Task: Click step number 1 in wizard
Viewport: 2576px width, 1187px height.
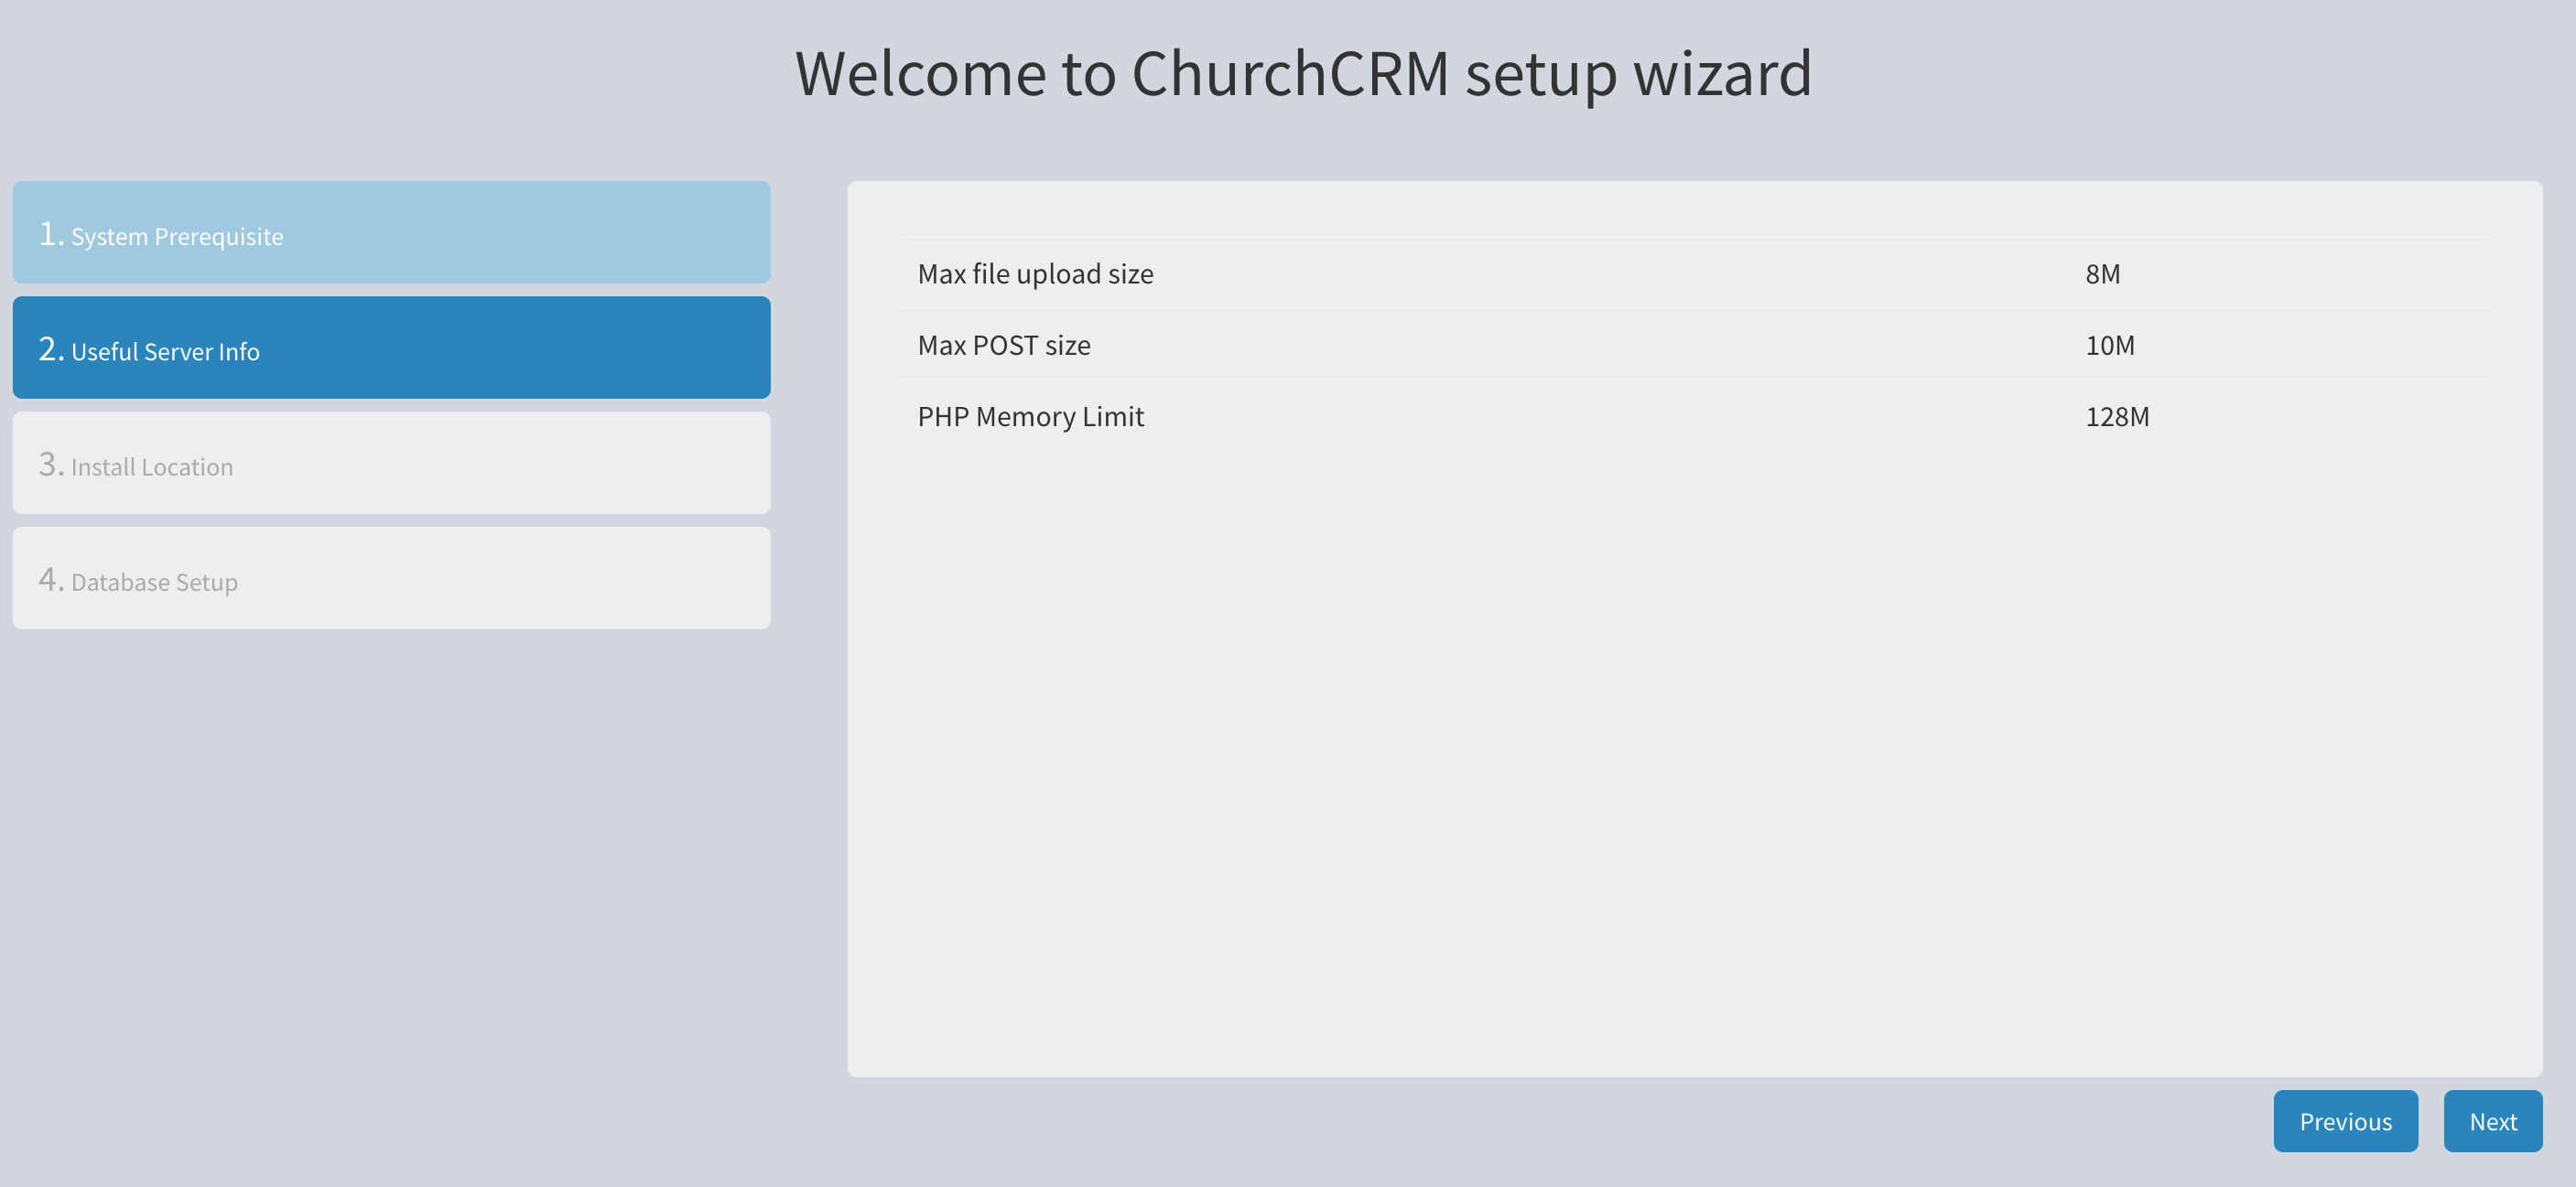Action: (51, 234)
